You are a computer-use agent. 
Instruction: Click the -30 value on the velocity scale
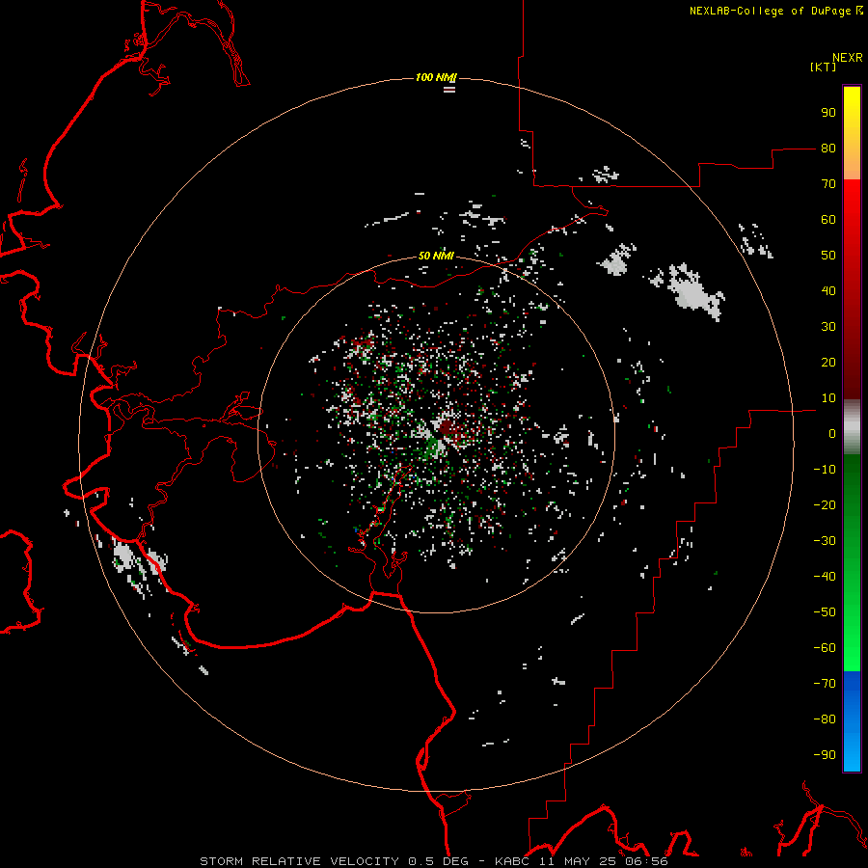825,541
